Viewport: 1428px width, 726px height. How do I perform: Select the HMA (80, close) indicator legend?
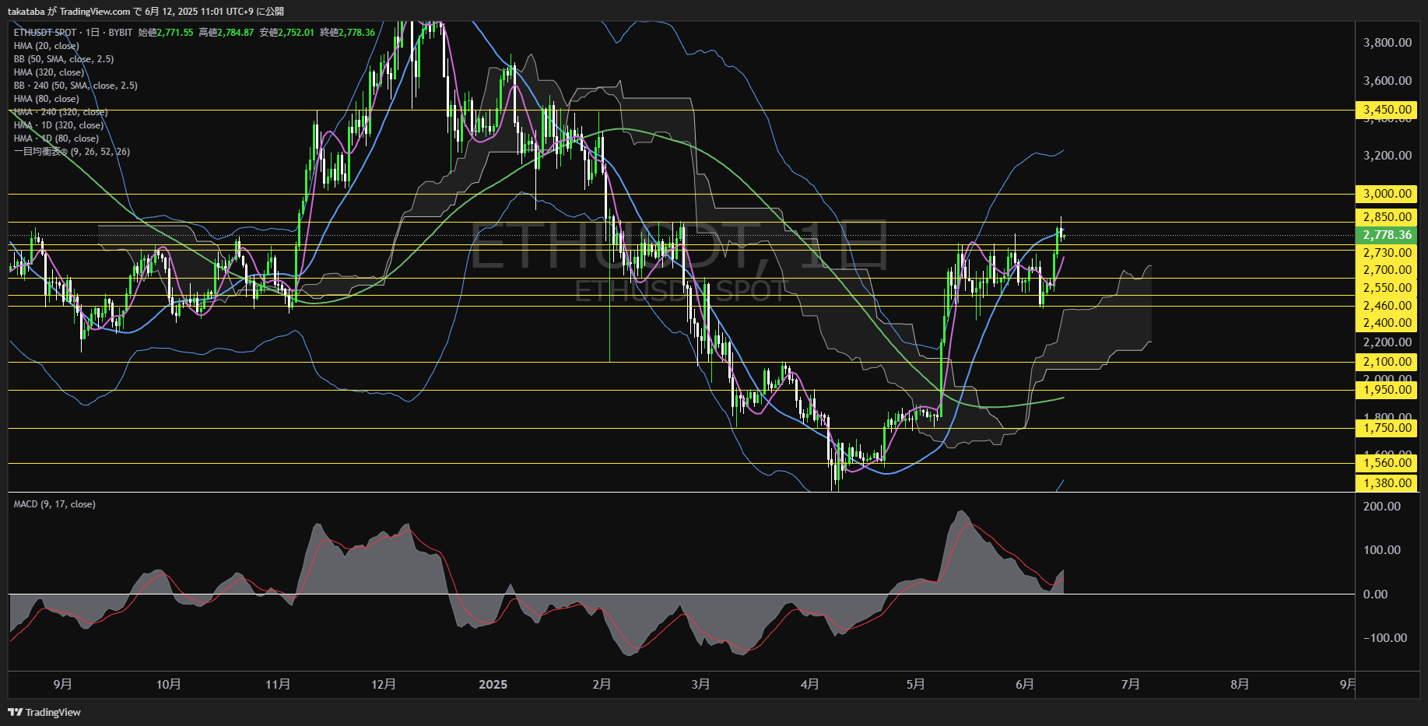point(47,99)
